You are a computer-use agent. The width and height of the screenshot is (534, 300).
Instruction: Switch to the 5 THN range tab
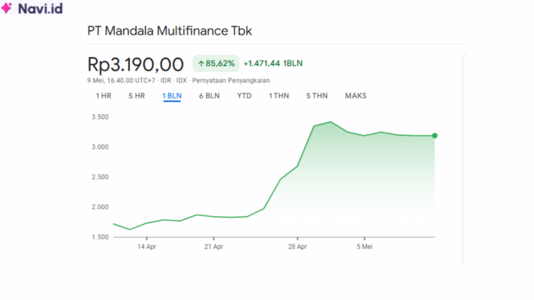(316, 96)
